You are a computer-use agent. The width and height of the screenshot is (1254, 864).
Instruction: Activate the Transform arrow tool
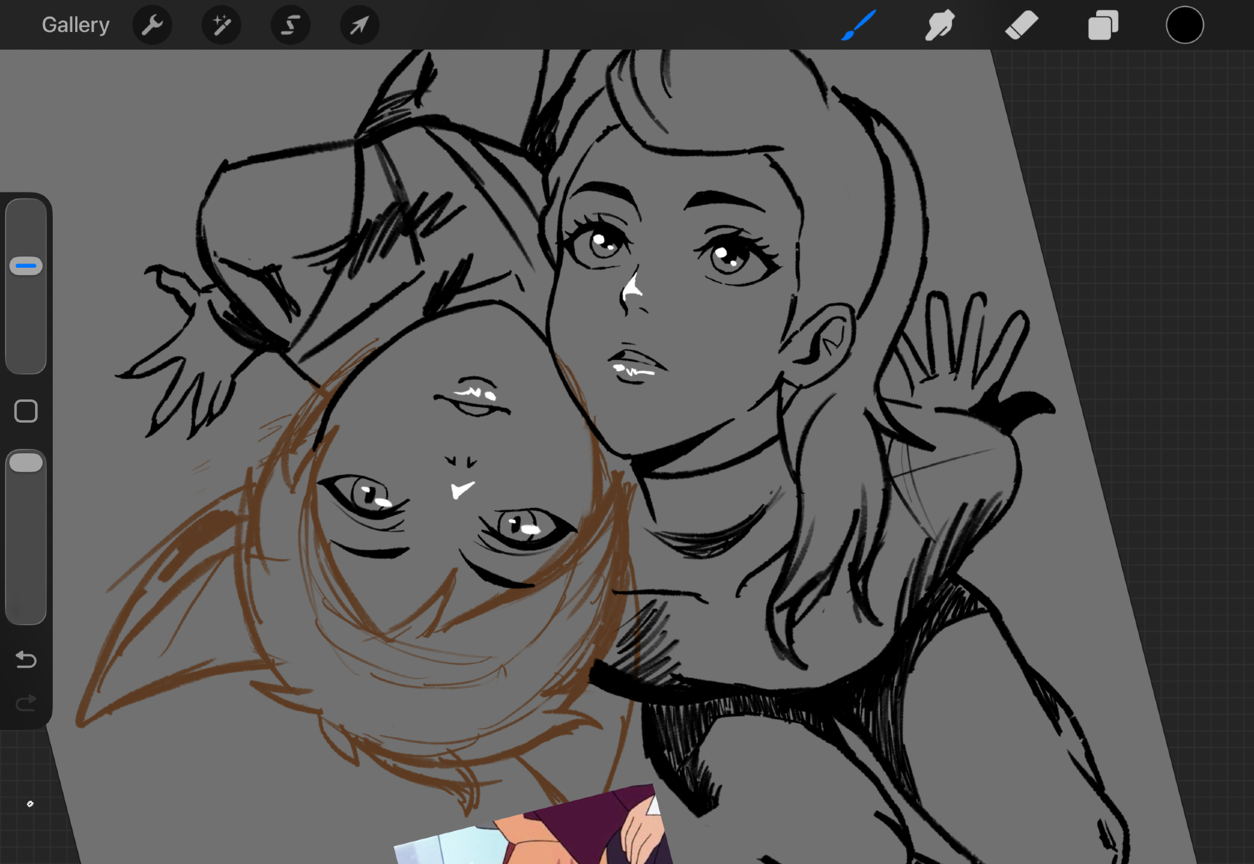tap(359, 26)
